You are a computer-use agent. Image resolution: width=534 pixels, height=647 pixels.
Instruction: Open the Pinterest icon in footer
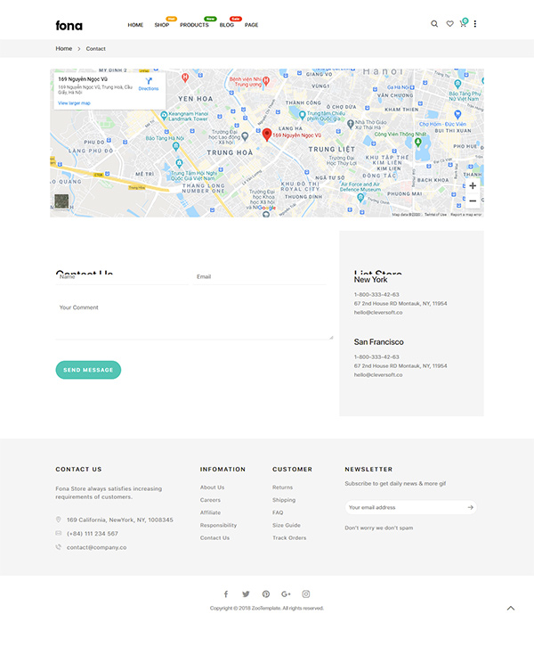pyautogui.click(x=265, y=594)
